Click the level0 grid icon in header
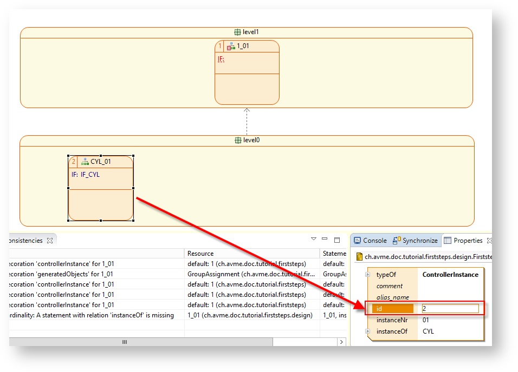Image resolution: width=518 pixels, height=372 pixels. click(x=238, y=141)
